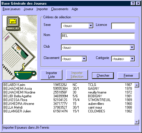Open the Joueur menu
Screen dimensions: 142x133
tap(28, 9)
